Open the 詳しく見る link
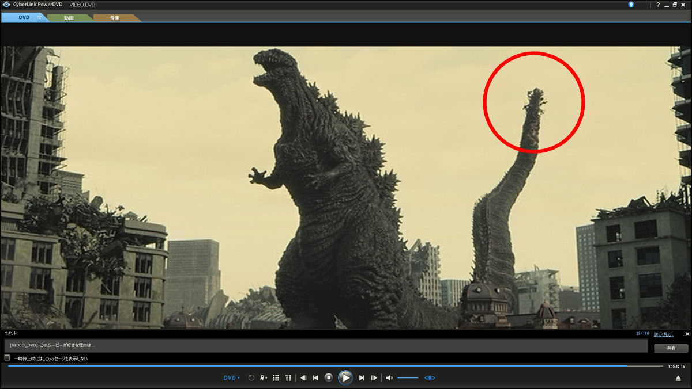 coord(663,334)
